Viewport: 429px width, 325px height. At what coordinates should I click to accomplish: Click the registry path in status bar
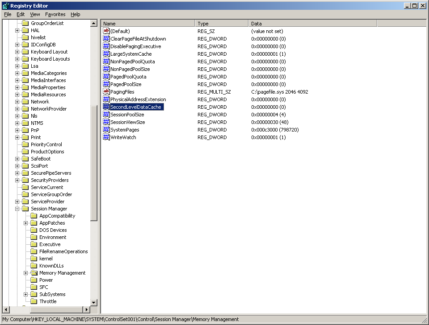121,319
